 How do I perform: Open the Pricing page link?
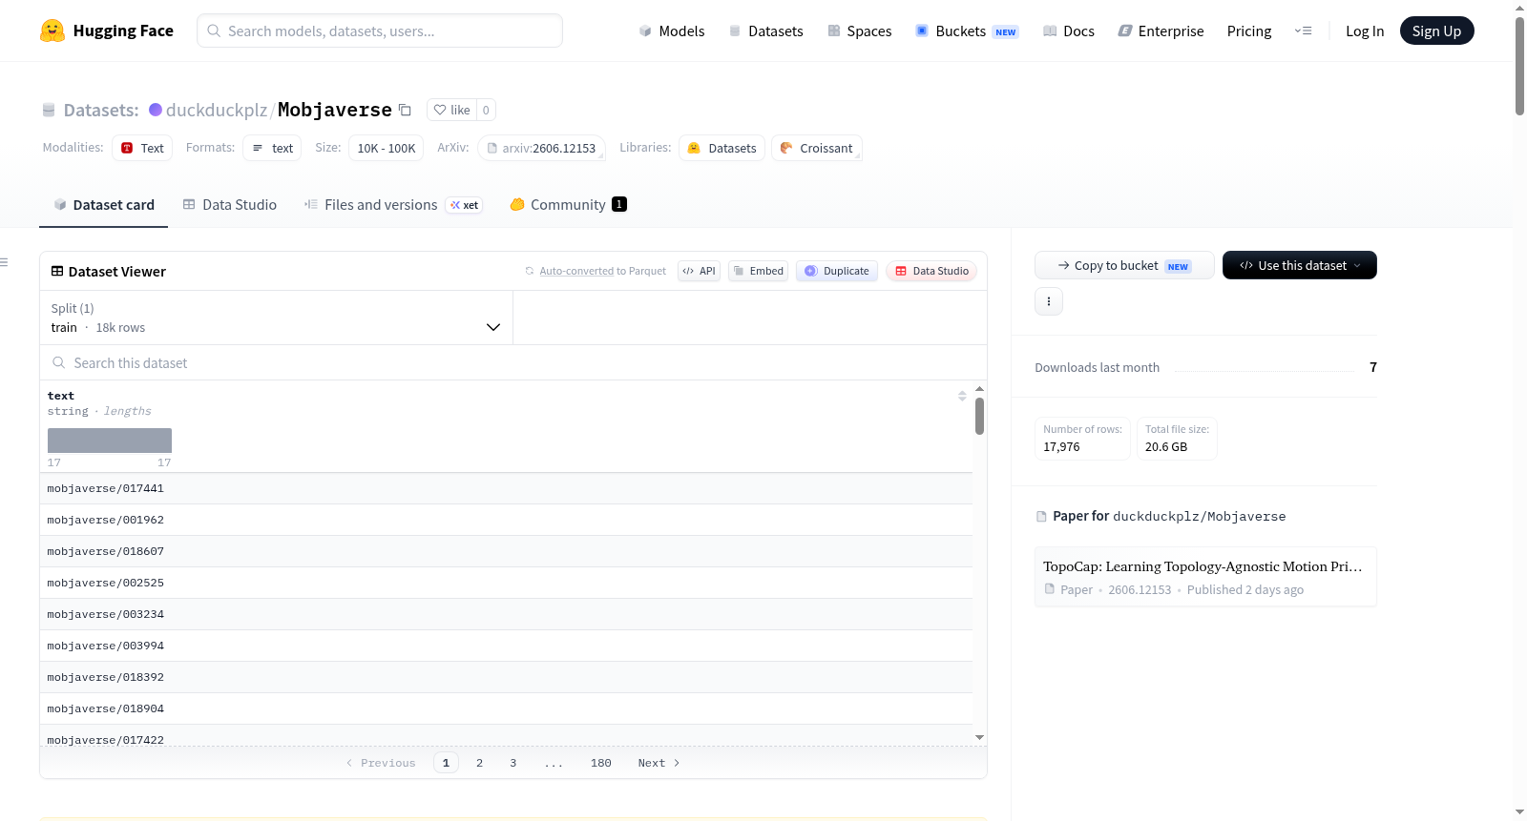1249,31
